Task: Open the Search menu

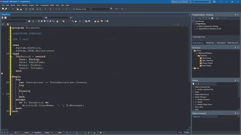Action: (x=13, y=5)
